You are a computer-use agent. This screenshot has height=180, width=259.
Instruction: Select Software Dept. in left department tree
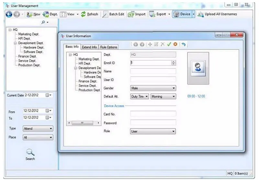pyautogui.click(x=33, y=52)
